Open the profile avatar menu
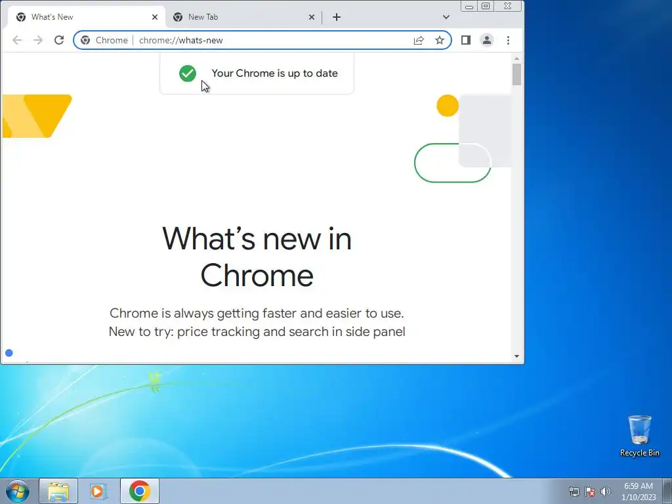 pyautogui.click(x=487, y=40)
